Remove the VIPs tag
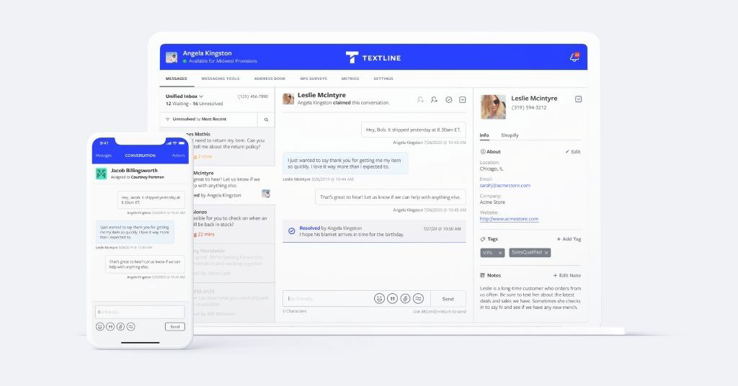This screenshot has height=386, width=738. coord(500,253)
